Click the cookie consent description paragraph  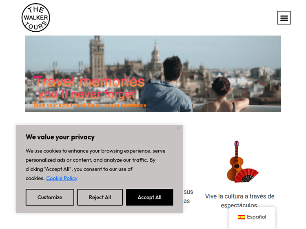point(95,165)
